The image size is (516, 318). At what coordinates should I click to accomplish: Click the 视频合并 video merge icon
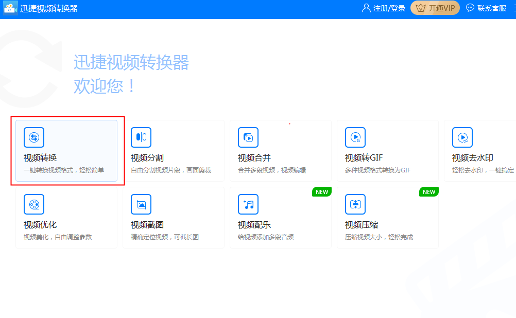248,137
